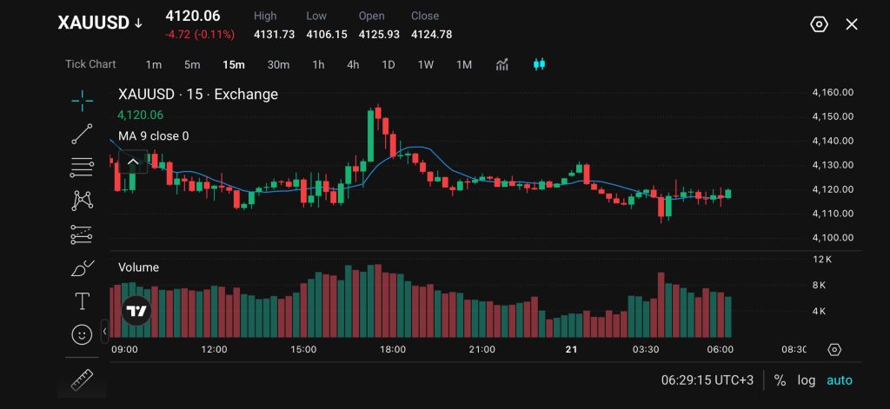
Task: Select the 15m timeframe
Action: click(x=233, y=64)
